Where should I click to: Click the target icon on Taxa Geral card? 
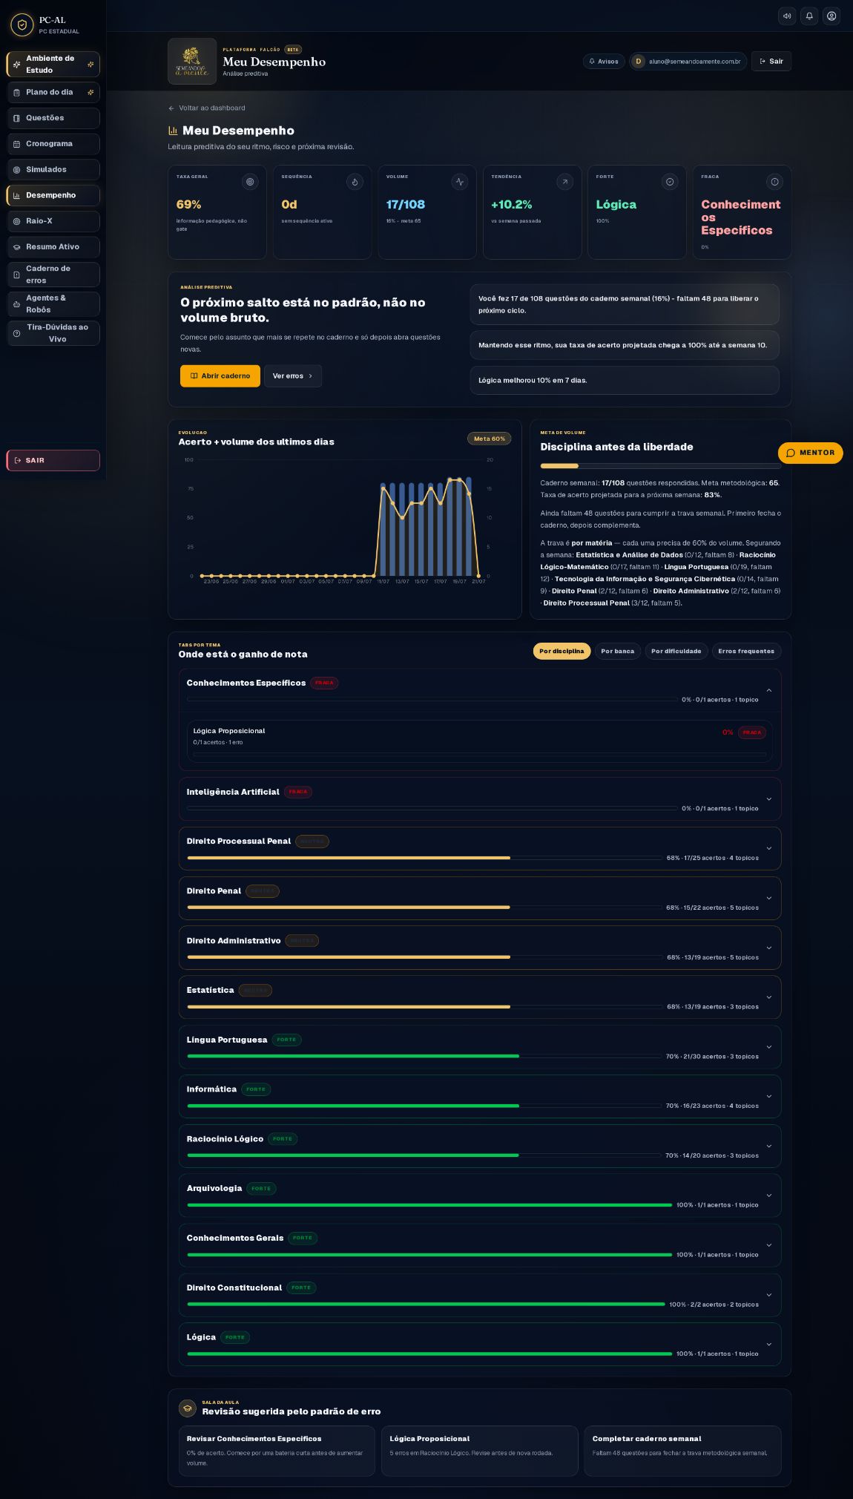250,182
